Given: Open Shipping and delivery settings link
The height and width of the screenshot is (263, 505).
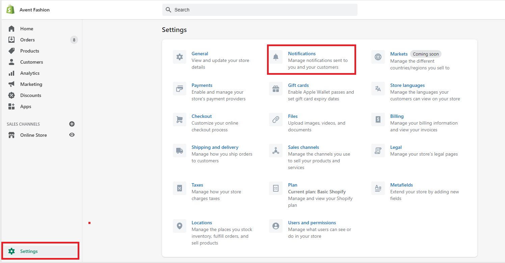Looking at the screenshot, I should pyautogui.click(x=215, y=147).
